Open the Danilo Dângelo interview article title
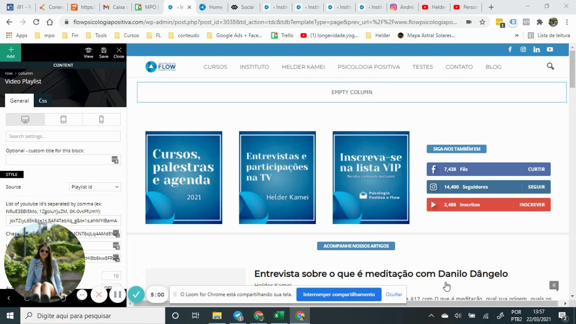The width and height of the screenshot is (576, 324). [381, 274]
